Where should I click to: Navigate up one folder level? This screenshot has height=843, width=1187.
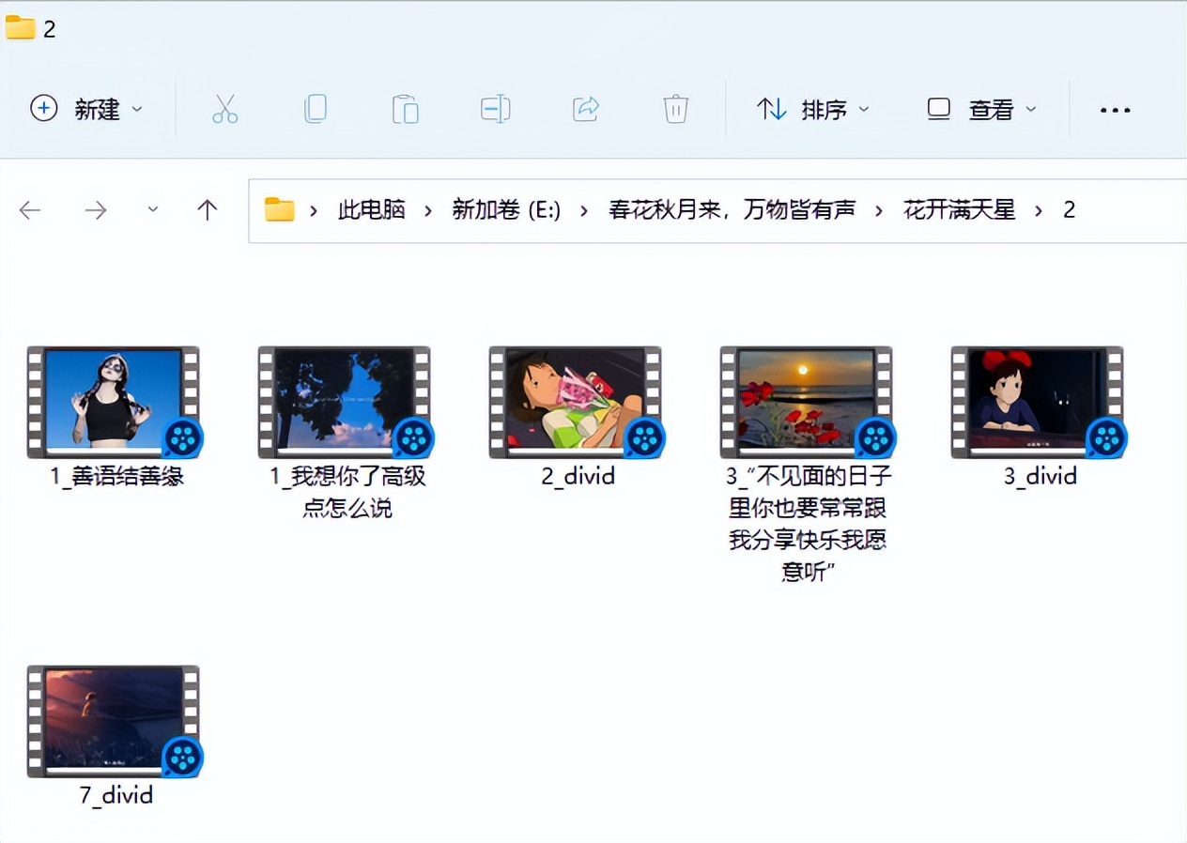[206, 209]
